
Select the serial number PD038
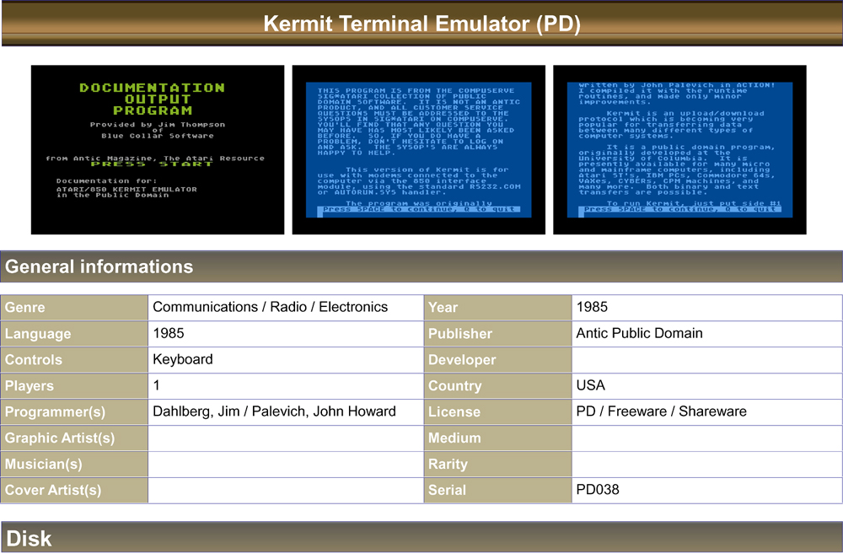[x=598, y=490]
